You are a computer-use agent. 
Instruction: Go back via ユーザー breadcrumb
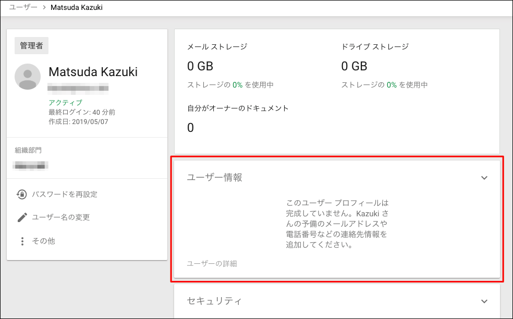point(23,7)
